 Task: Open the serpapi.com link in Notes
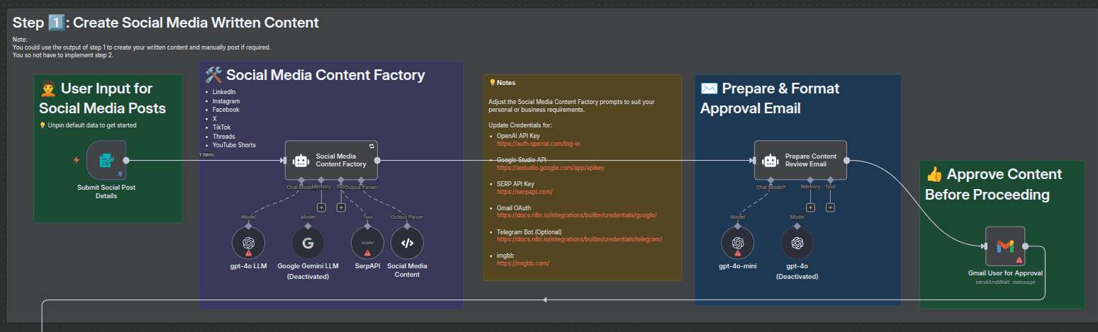(524, 192)
